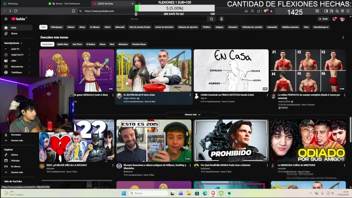Image resolution: width=352 pixels, height=198 pixels.
Task: Click the browser address bar URL
Action: click(x=99, y=11)
